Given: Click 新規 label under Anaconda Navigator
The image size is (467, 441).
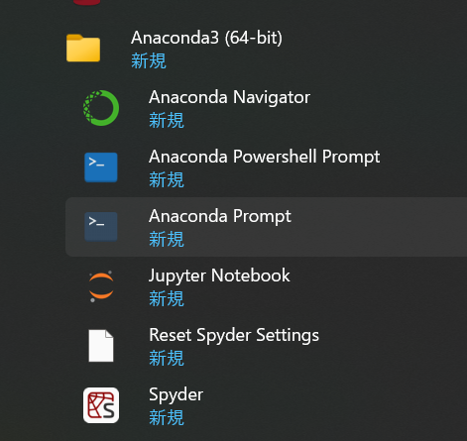Looking at the screenshot, I should pos(167,120).
